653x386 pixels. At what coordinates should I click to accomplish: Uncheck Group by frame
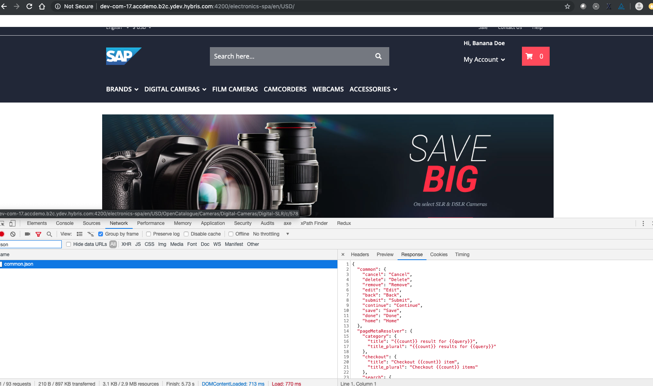click(101, 234)
